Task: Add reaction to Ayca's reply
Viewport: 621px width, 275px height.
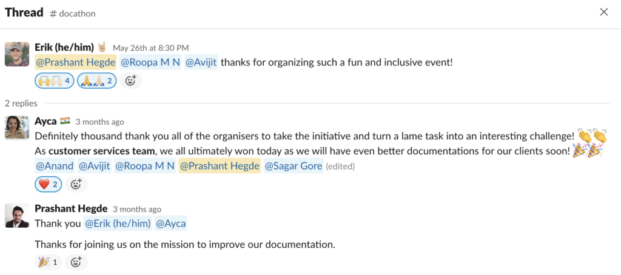Action: coord(76,184)
